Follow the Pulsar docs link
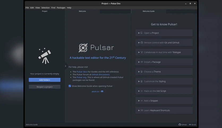 [82, 72]
